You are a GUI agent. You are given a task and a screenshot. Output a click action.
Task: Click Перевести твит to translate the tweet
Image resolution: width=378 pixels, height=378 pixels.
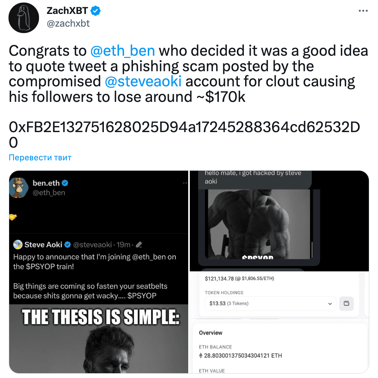[39, 158]
